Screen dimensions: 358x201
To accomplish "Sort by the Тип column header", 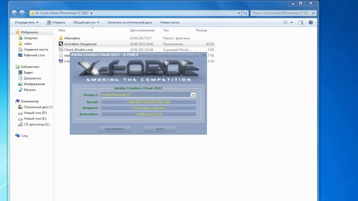I will [166, 30].
